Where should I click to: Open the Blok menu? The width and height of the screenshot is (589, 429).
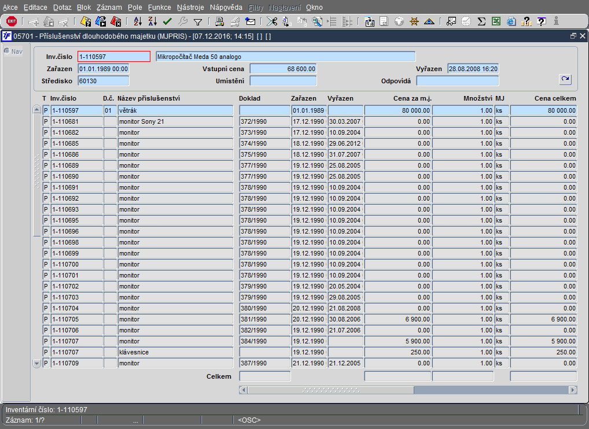(84, 7)
